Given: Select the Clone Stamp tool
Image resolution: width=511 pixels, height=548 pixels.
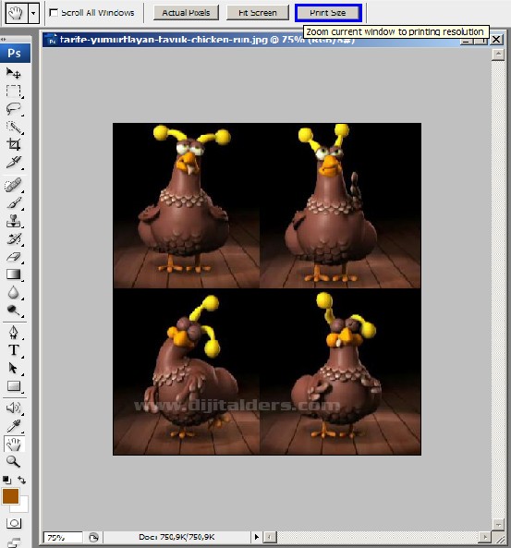Looking at the screenshot, I should pyautogui.click(x=14, y=221).
